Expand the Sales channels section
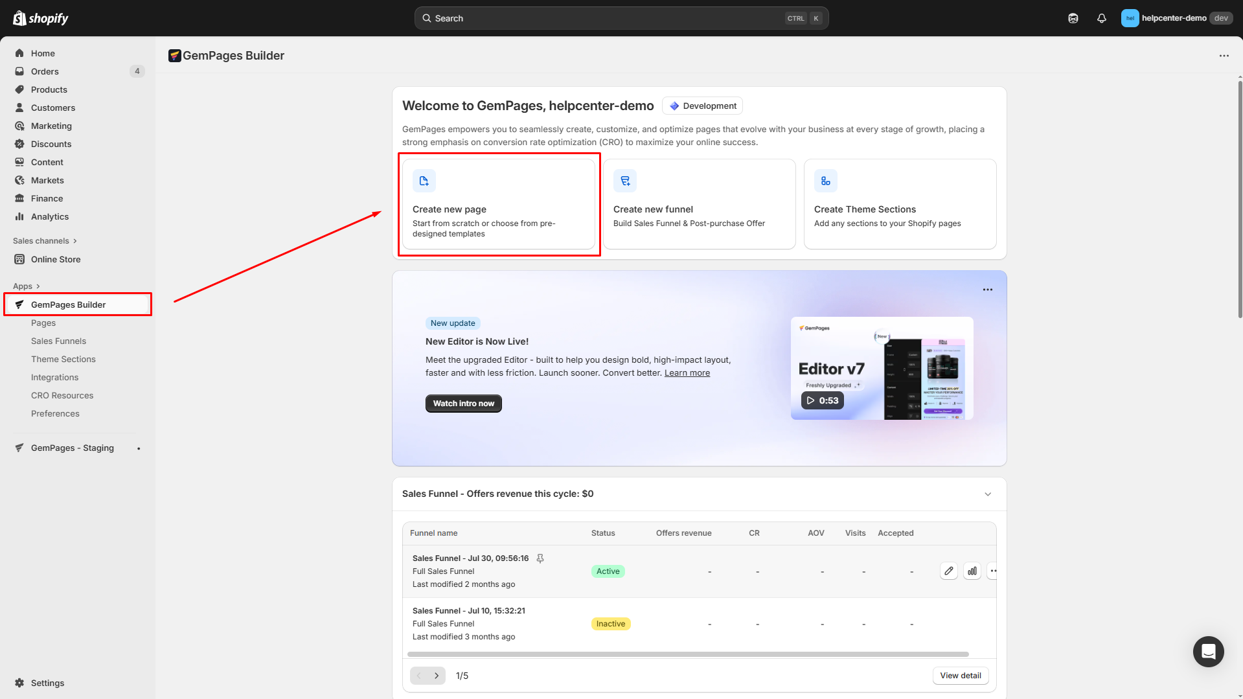Image resolution: width=1243 pixels, height=699 pixels. point(45,241)
